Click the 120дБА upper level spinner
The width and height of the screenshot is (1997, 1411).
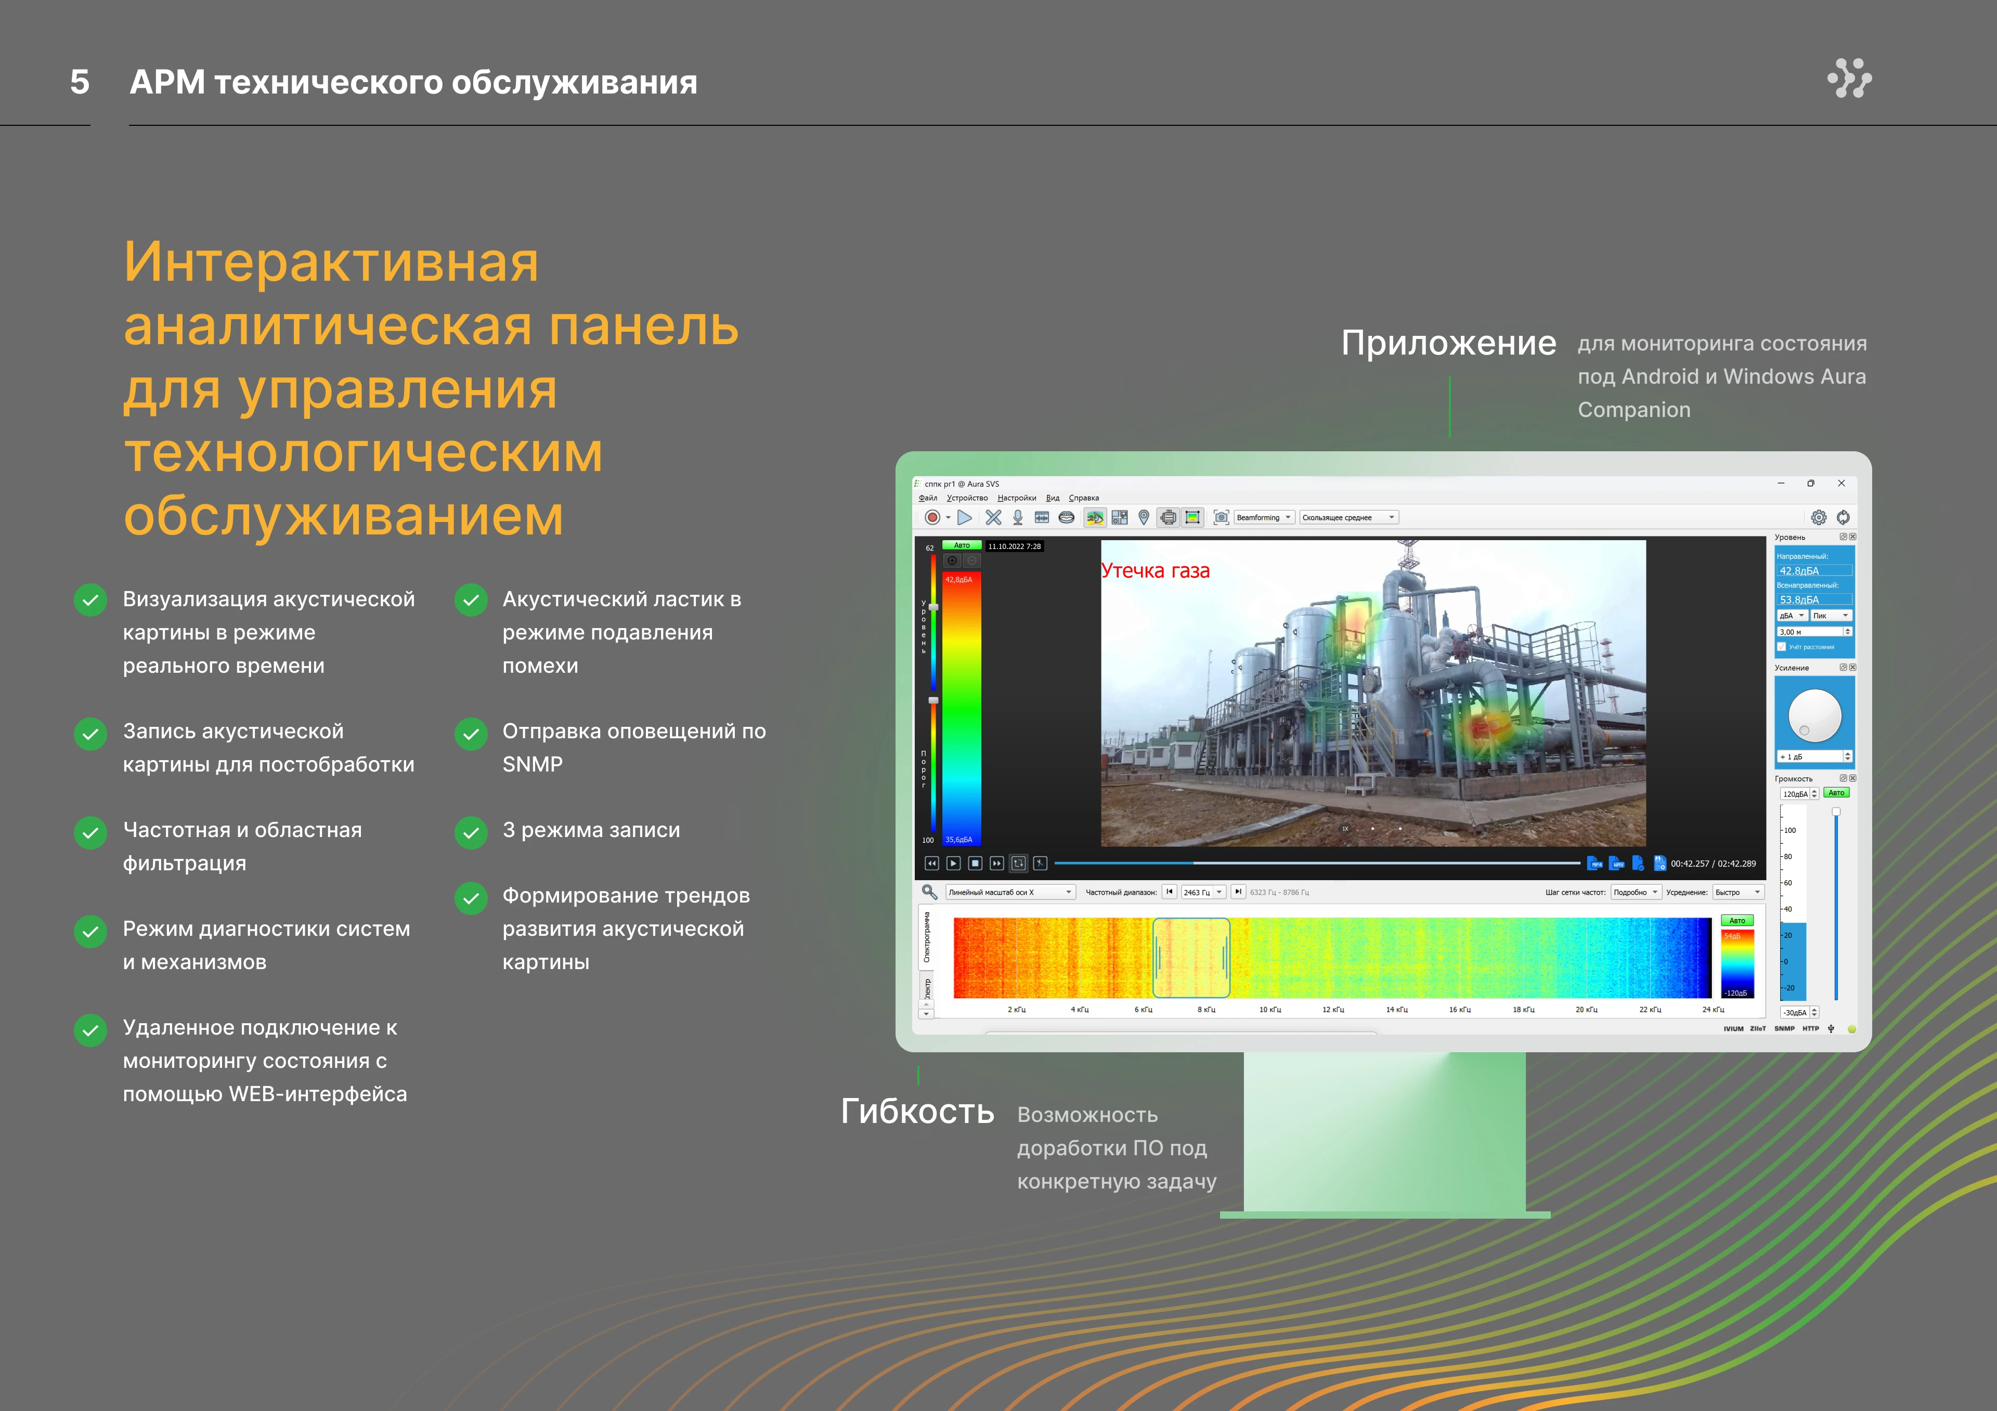(x=1799, y=794)
